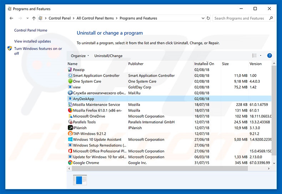The width and height of the screenshot is (282, 194).
Task: Open recent locations dropdown arrow
Action: [x=27, y=18]
